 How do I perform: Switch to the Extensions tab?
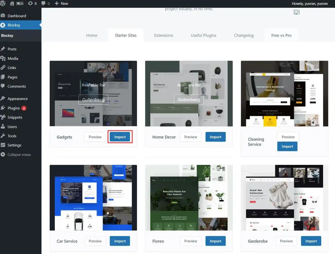pos(163,35)
